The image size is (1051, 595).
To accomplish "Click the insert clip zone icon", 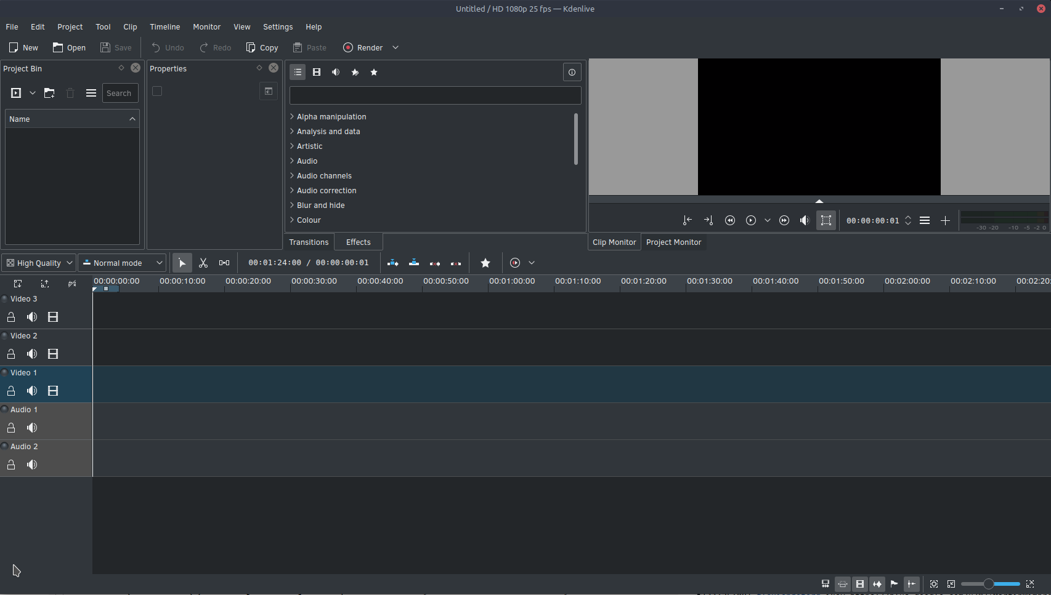I will pos(393,263).
